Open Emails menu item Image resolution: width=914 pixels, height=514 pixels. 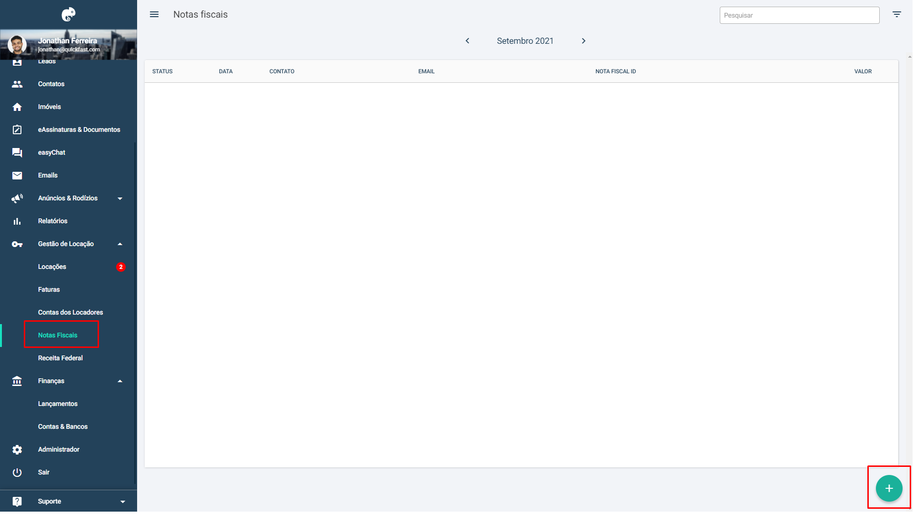[48, 176]
